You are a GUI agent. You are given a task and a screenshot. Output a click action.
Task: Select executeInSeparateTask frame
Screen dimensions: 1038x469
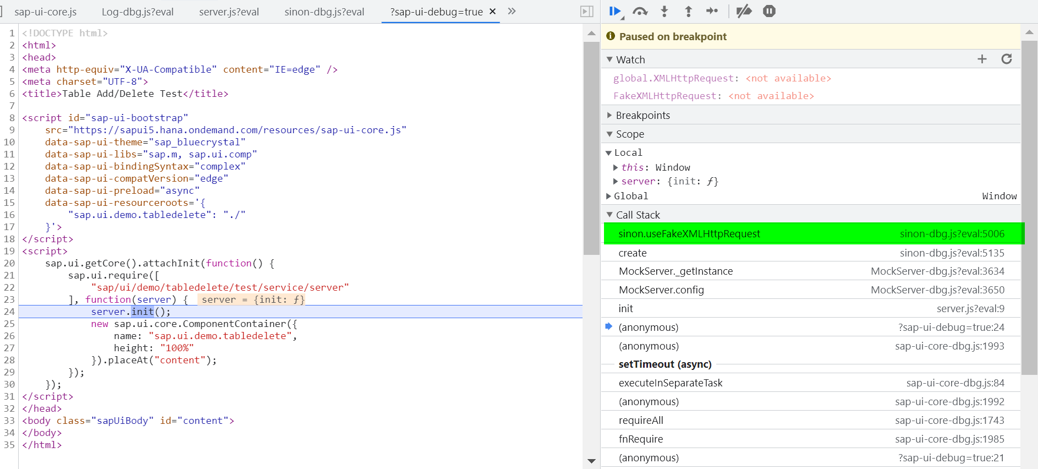pos(811,383)
